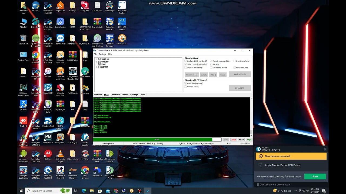The width and height of the screenshot is (346, 194).
Task: Switch to the Platform tab
Action: coord(98,95)
